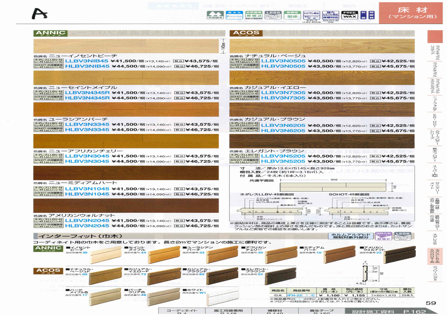This screenshot has height=316, width=447.
Task: Click the 特殊化粧シート badge
Action: point(383,236)
